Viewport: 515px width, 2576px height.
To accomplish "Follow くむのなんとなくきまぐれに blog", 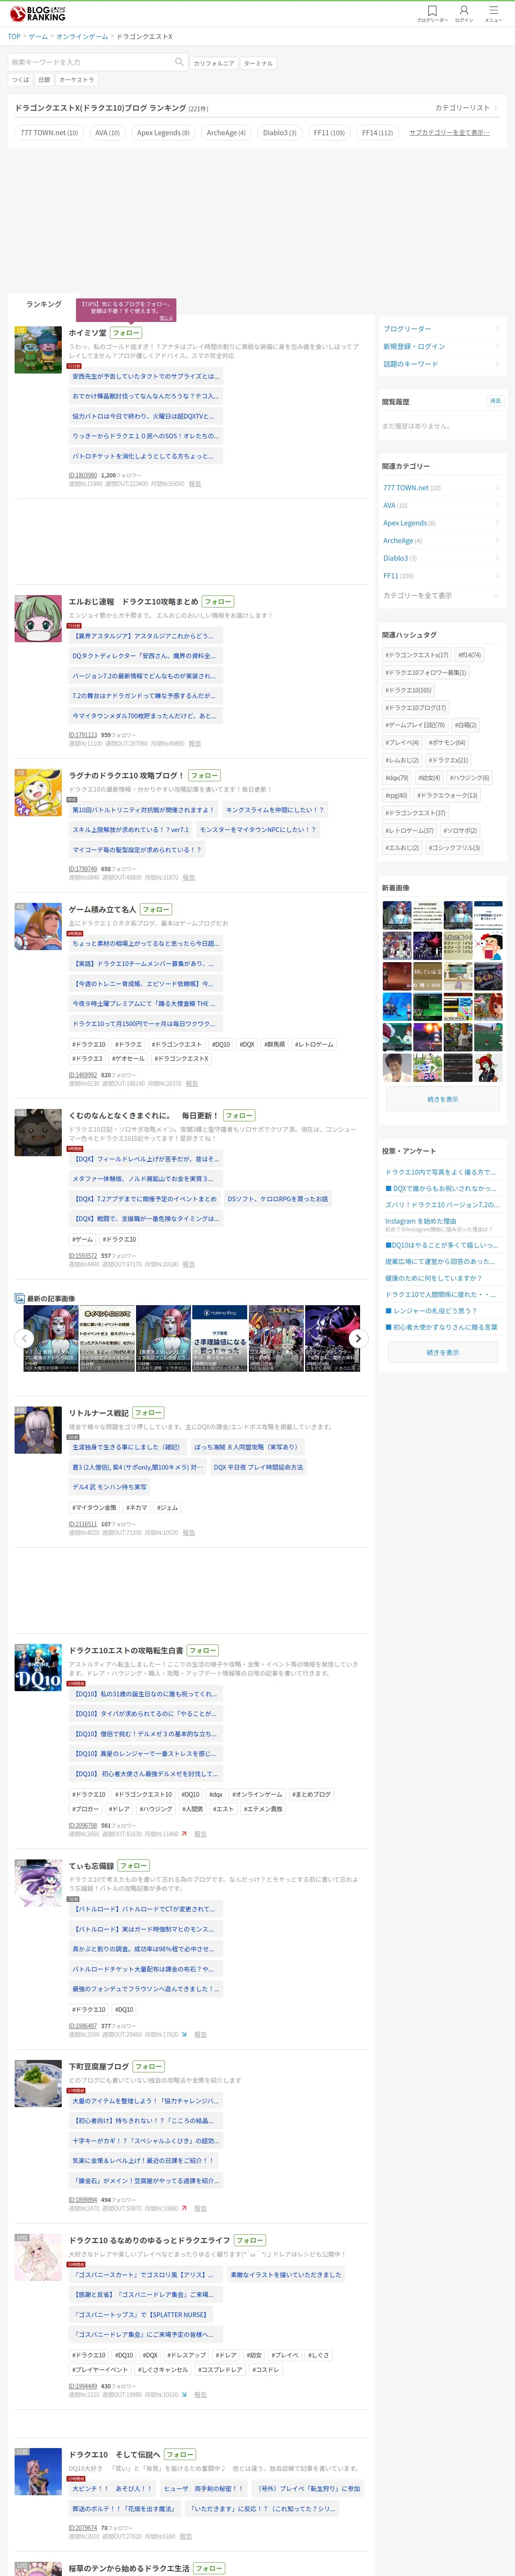I will pos(239,1115).
